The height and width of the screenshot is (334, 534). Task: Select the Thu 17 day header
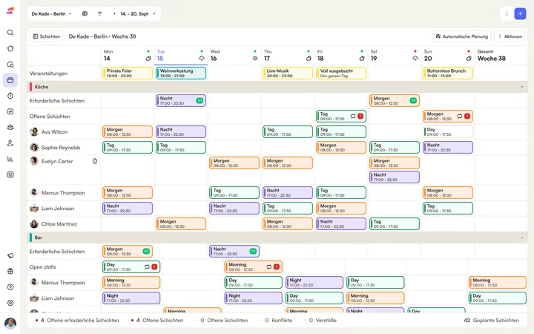[x=288, y=55]
